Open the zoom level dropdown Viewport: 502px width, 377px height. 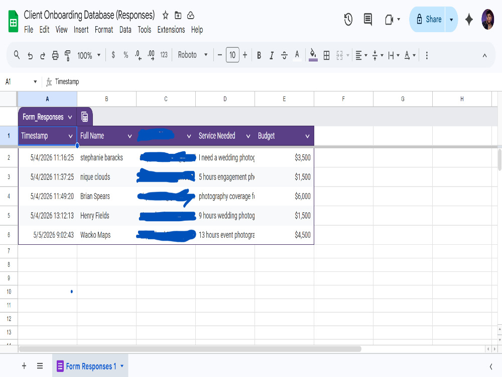(89, 55)
